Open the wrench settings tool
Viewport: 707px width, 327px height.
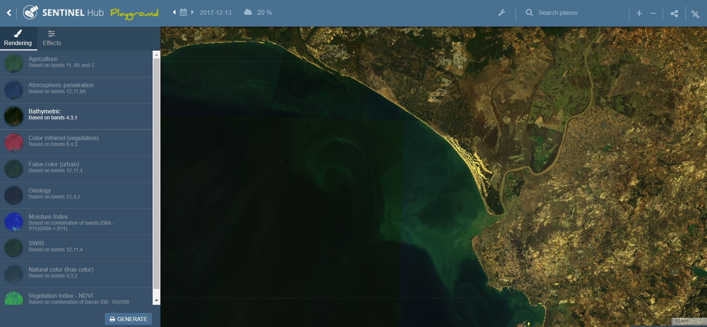click(502, 13)
